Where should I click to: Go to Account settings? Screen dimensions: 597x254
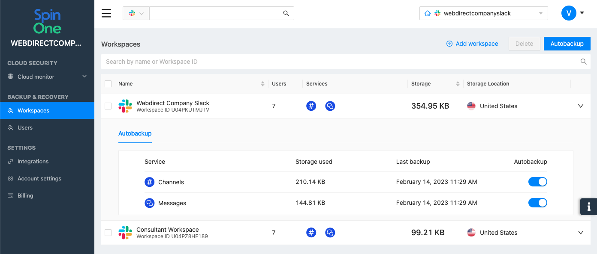[39, 178]
